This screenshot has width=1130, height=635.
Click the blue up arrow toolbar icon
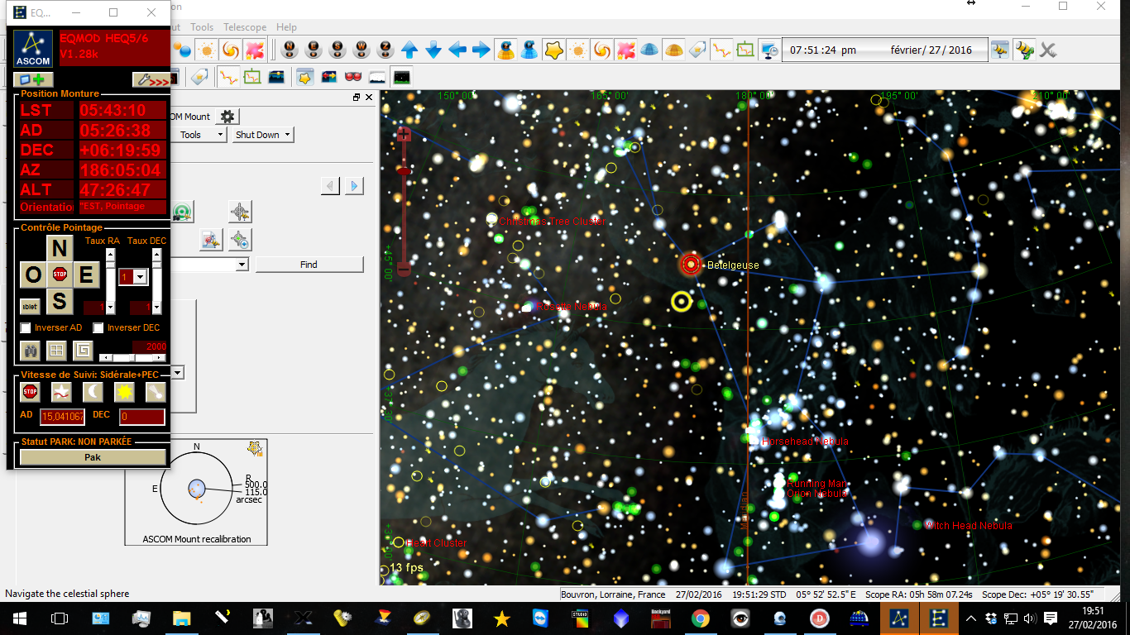pos(409,50)
